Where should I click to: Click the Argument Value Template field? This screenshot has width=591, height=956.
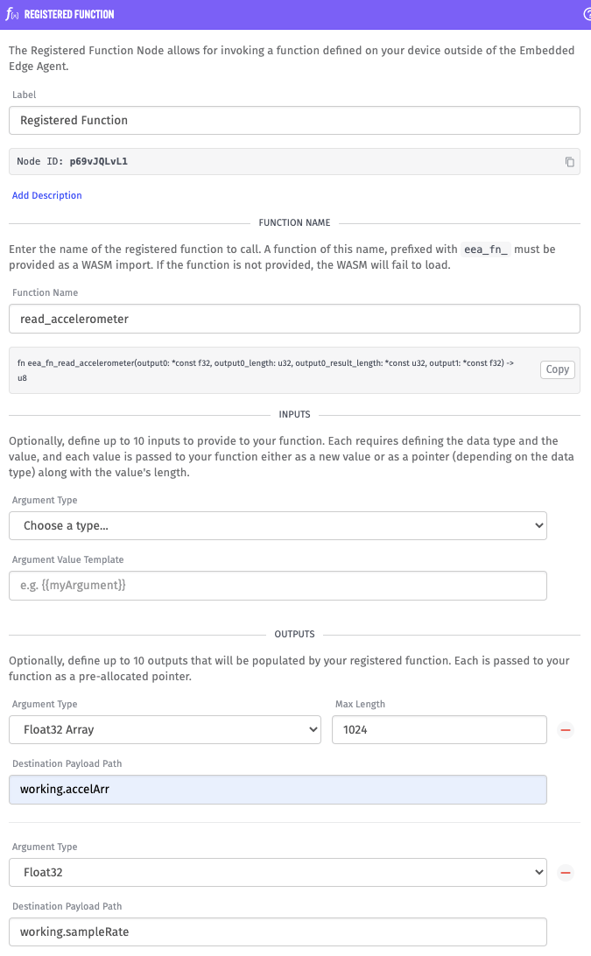click(x=278, y=586)
